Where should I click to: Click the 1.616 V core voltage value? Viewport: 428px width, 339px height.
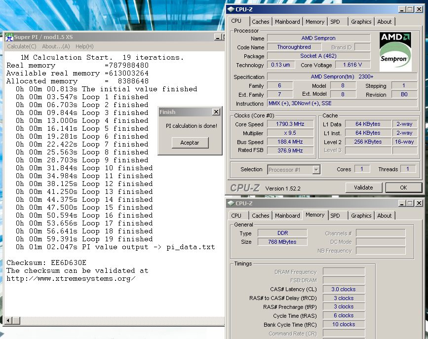352,65
